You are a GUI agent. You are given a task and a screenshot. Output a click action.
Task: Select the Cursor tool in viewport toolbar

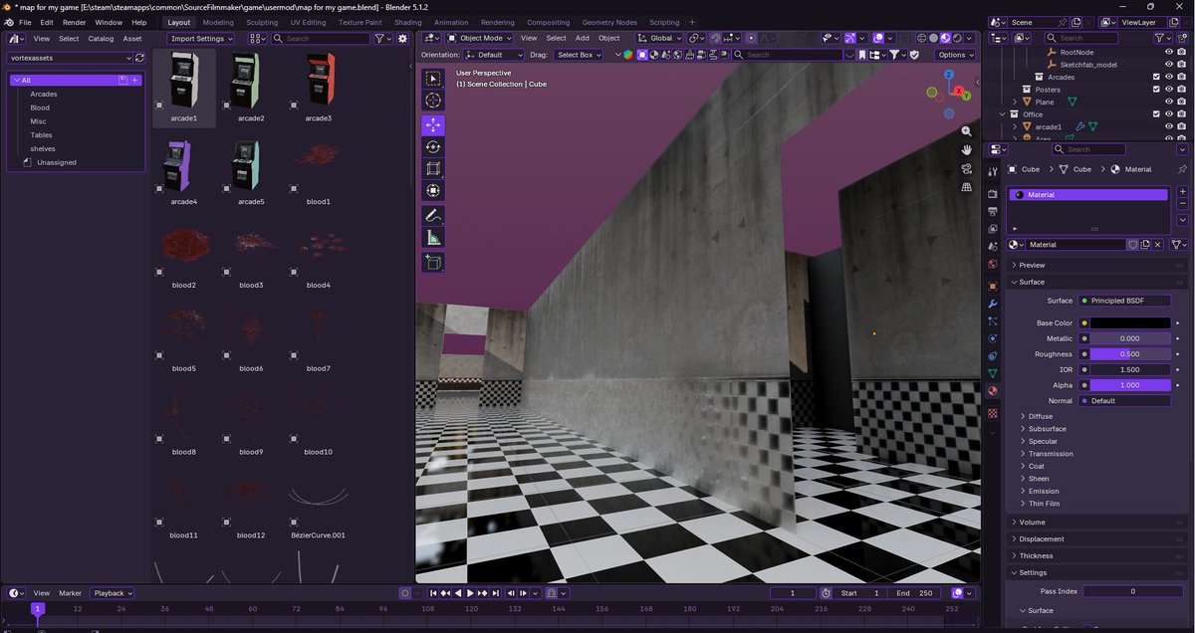pos(433,101)
